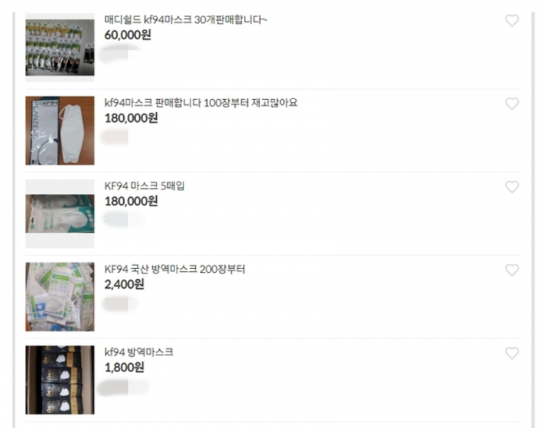Open listing title 매디월드 kf94마스크 30개판매합니다
Screen dimensions: 544x428
[186, 20]
